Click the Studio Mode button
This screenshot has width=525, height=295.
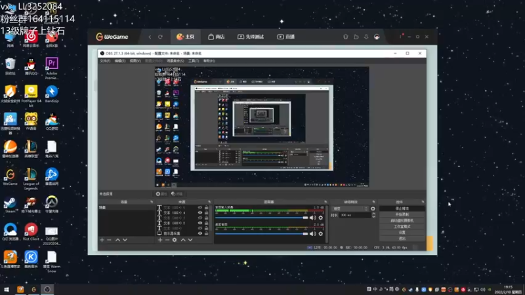(x=402, y=226)
